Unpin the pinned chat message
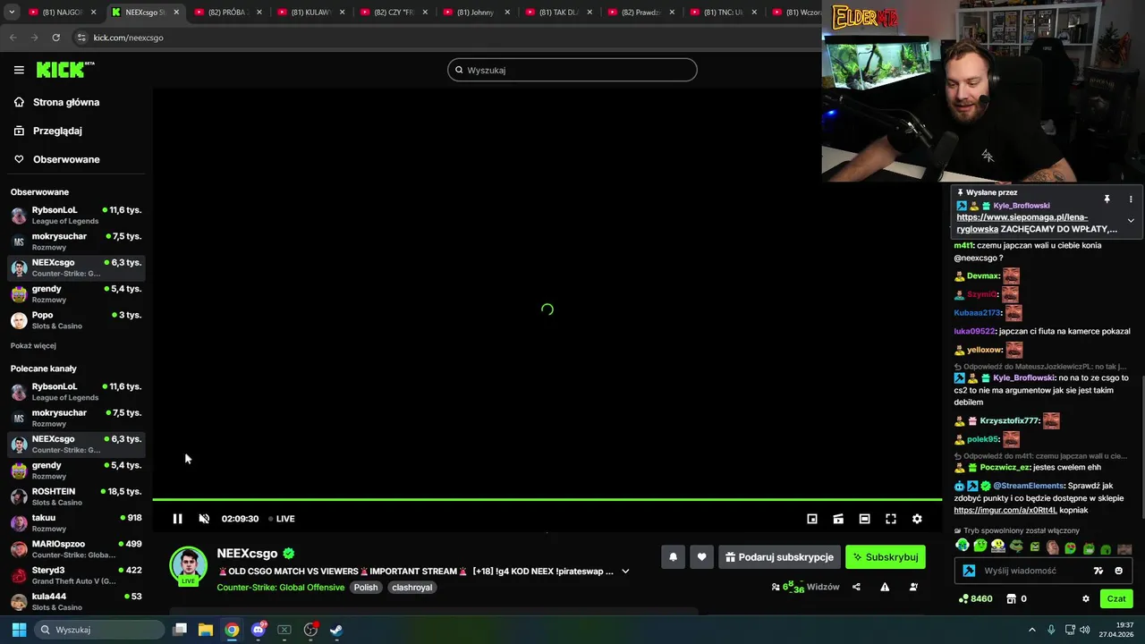The image size is (1145, 644). 1107,199
